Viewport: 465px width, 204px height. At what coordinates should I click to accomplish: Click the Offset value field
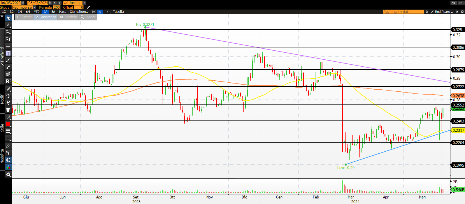79,7
